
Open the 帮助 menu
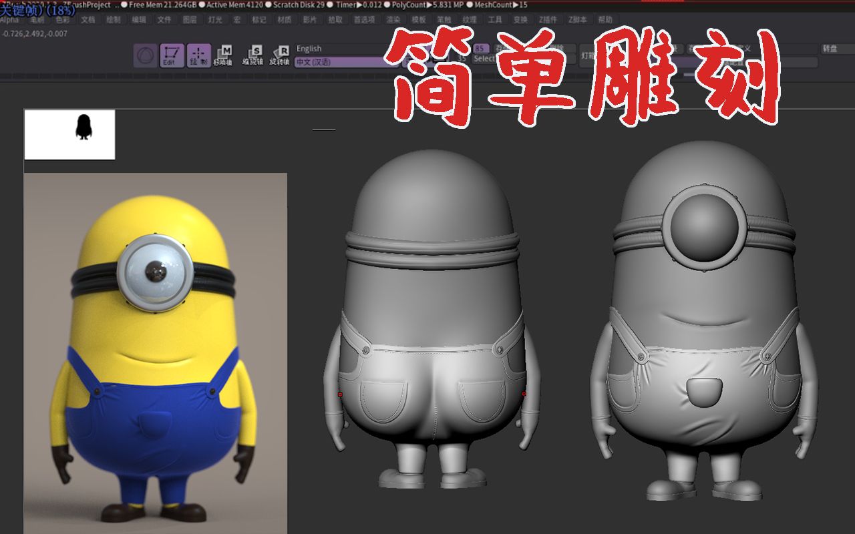(605, 20)
